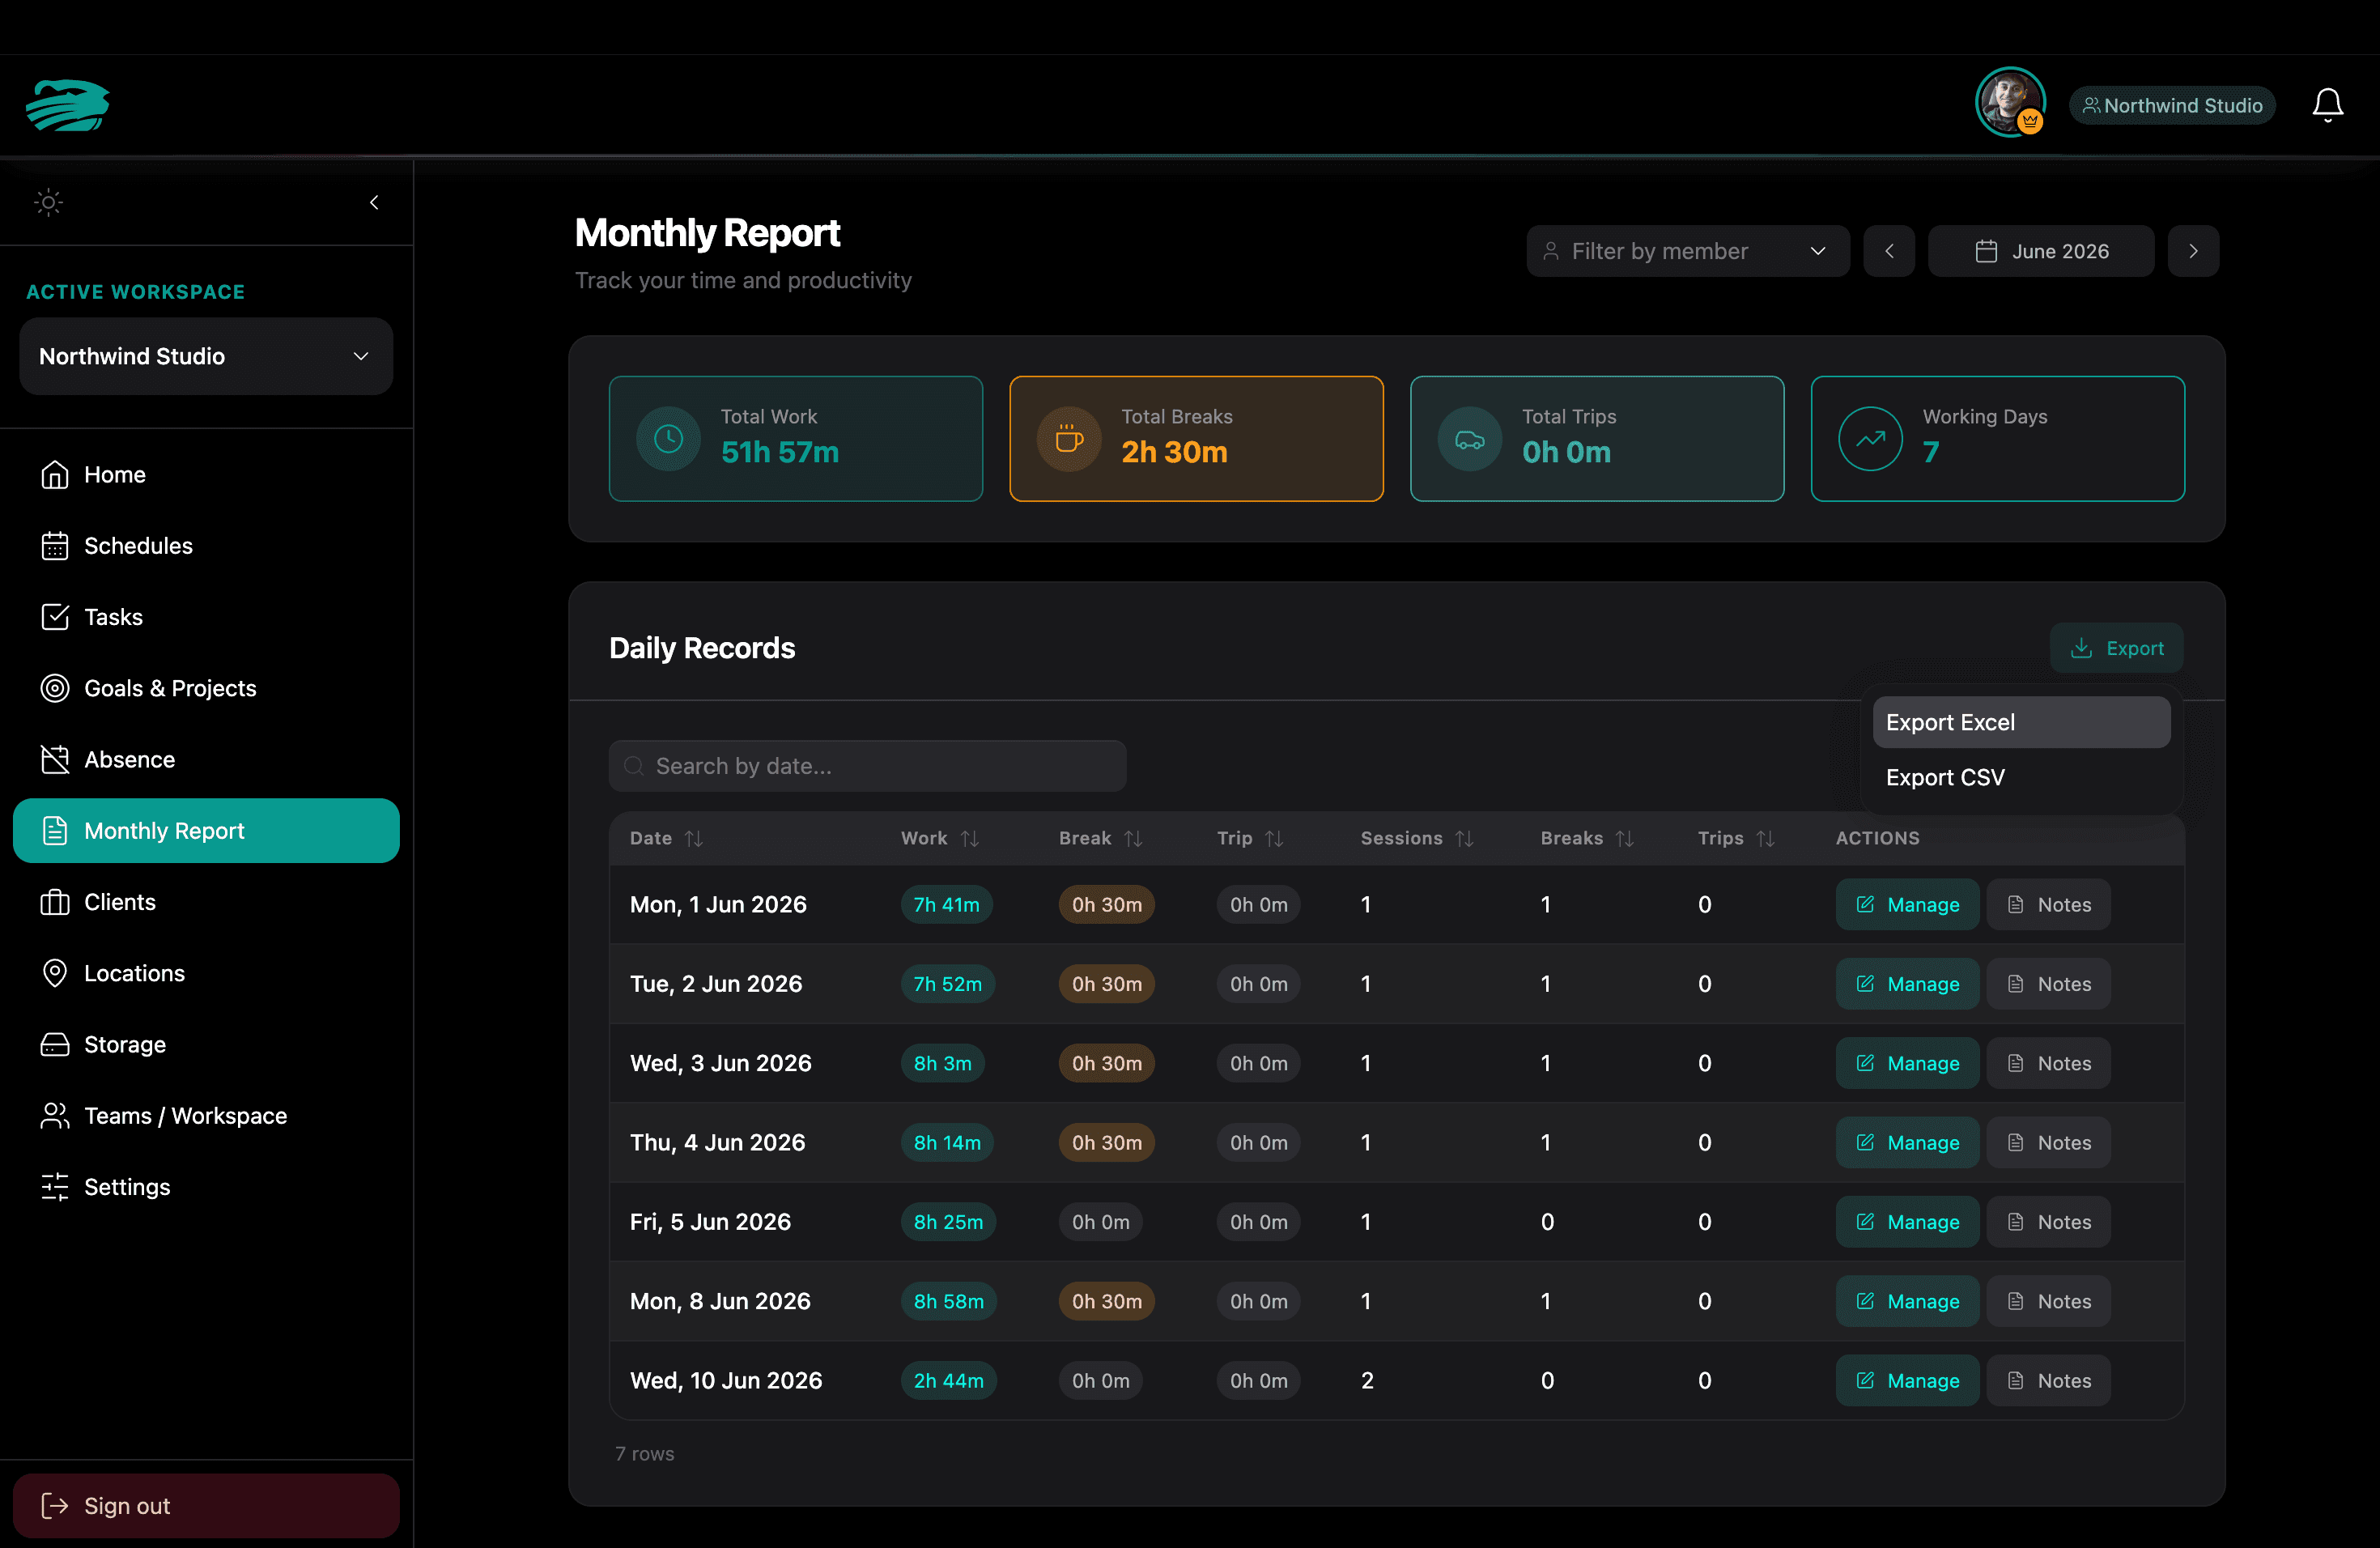Viewport: 2380px width, 1548px height.
Task: Click the Total Trips car icon
Action: (x=1470, y=438)
